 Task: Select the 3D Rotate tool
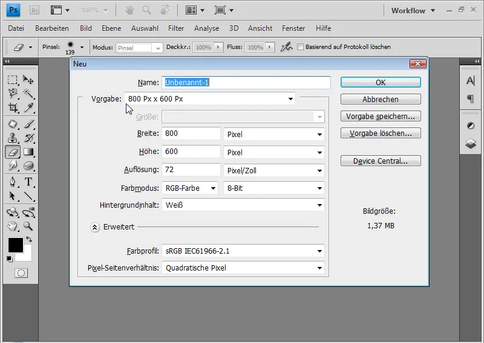click(x=12, y=213)
